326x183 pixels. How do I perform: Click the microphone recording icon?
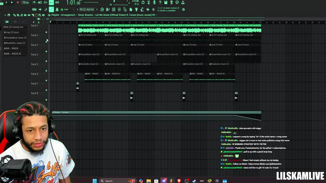point(154,2)
